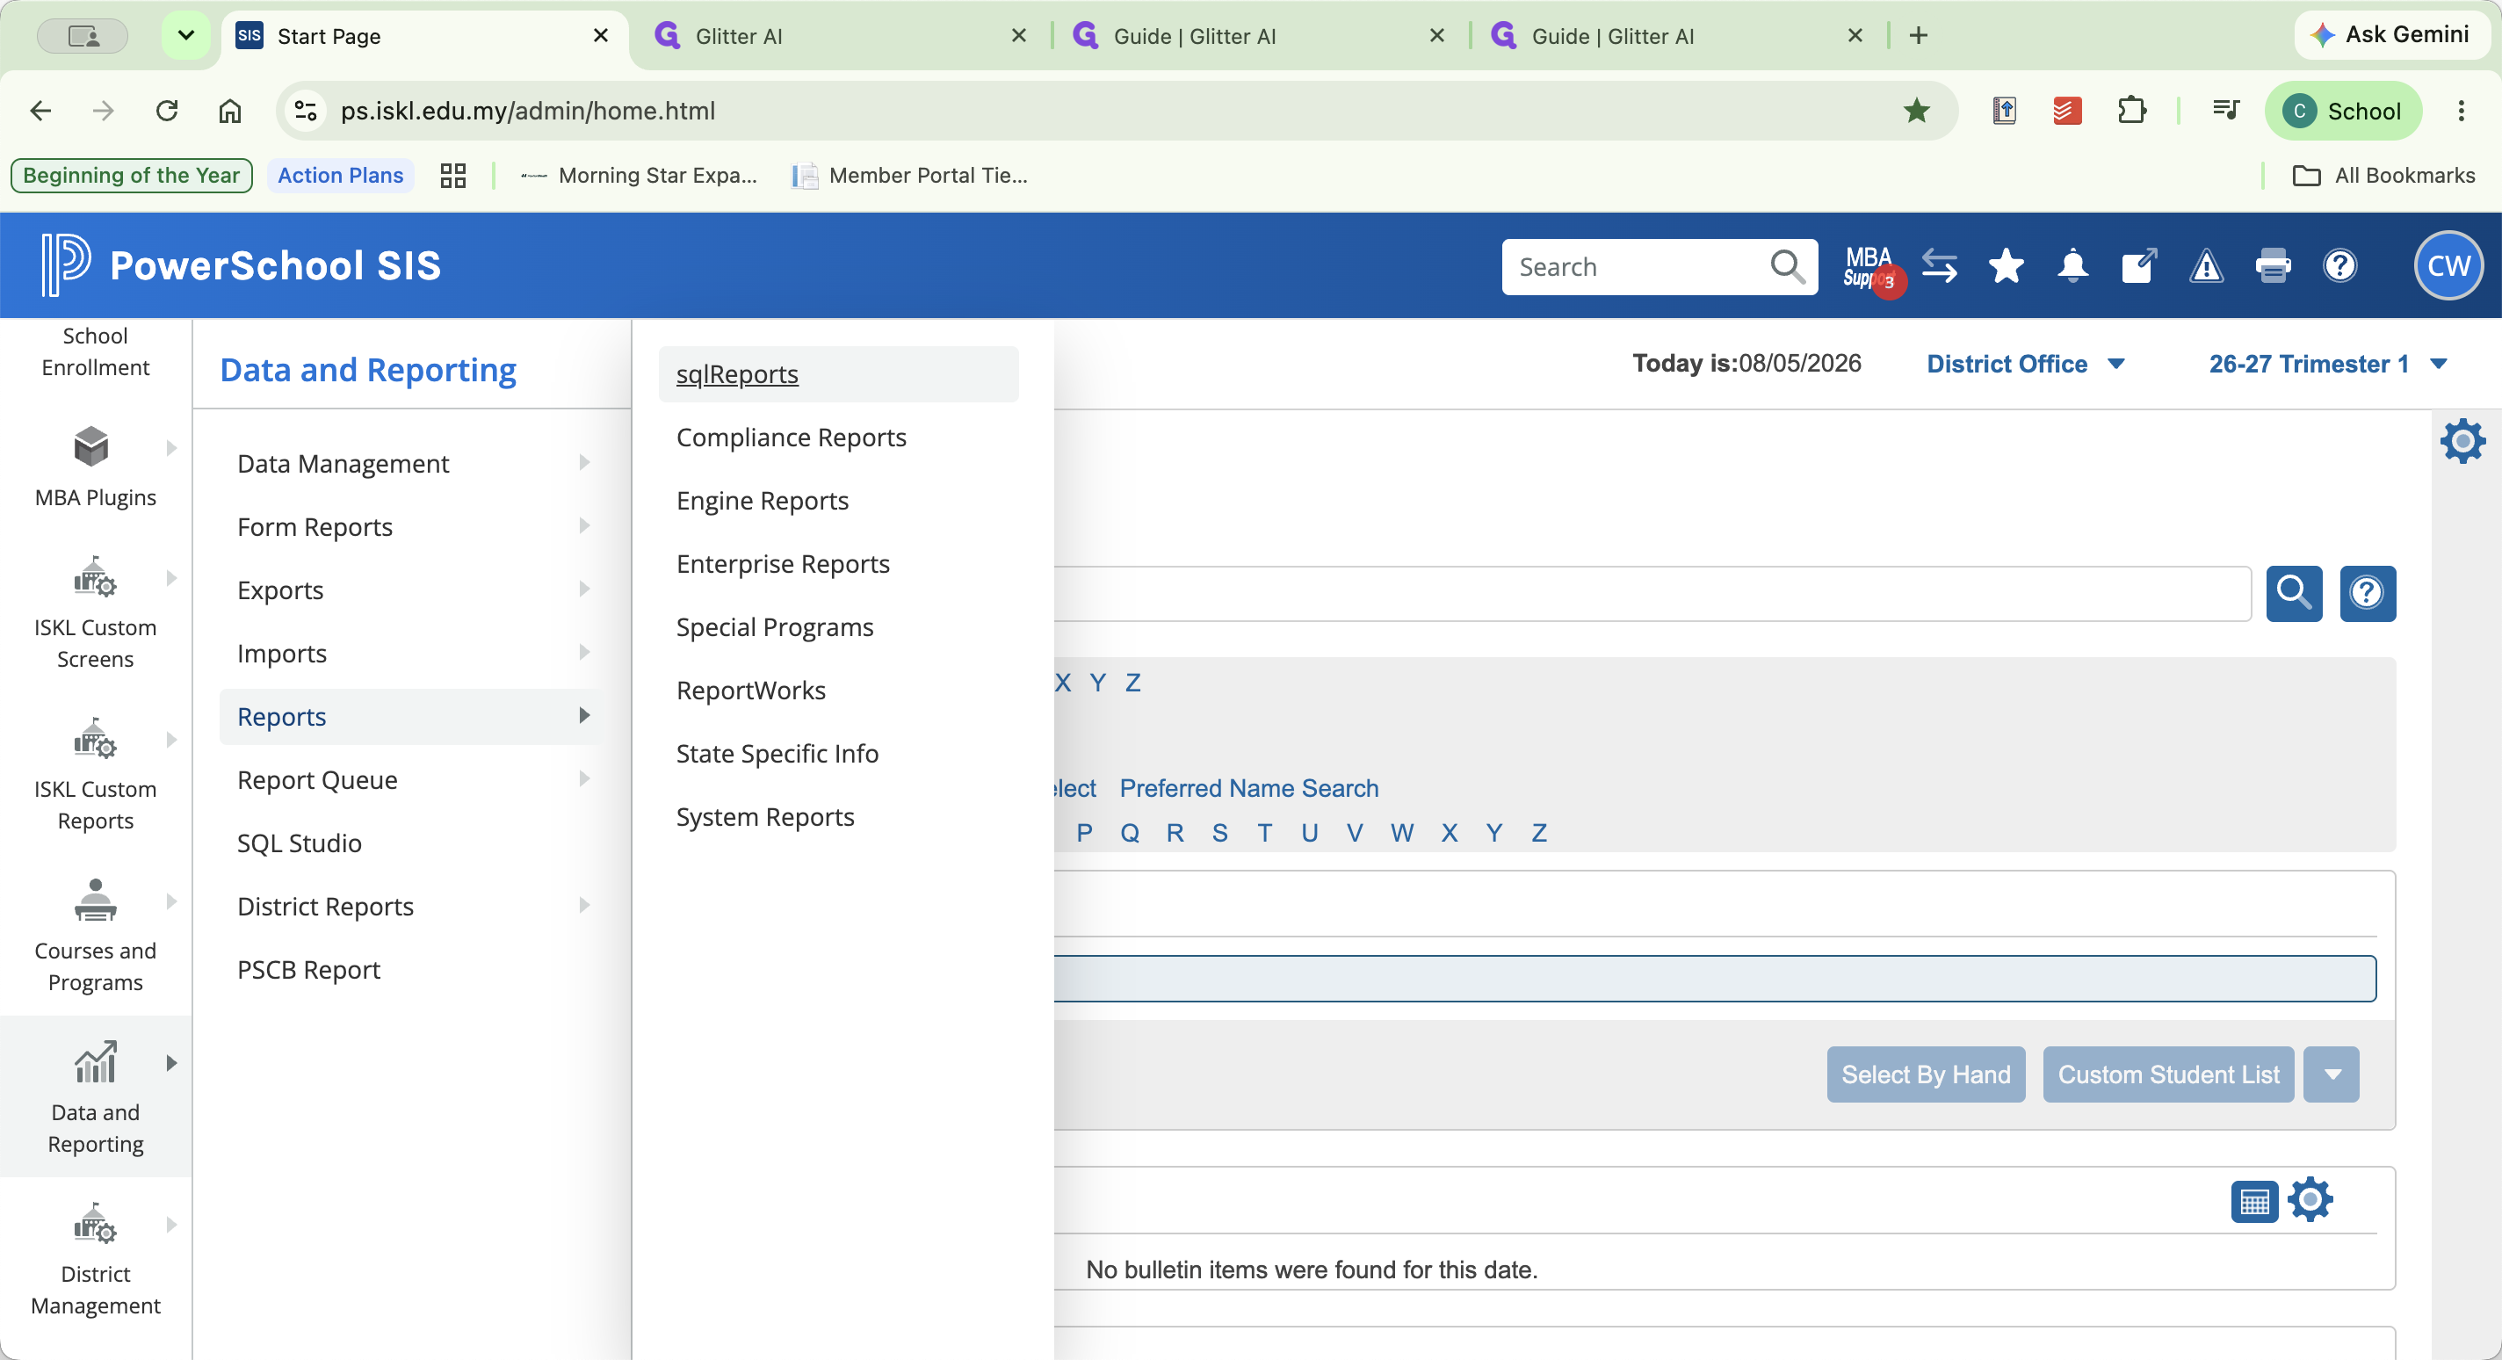Open District Office school dropdown
The width and height of the screenshot is (2502, 1360).
click(x=2025, y=365)
